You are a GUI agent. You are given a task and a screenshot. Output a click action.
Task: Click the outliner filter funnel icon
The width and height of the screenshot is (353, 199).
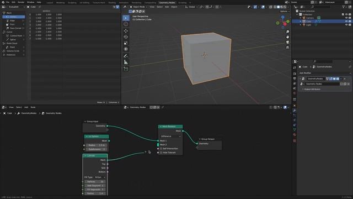(x=344, y=7)
